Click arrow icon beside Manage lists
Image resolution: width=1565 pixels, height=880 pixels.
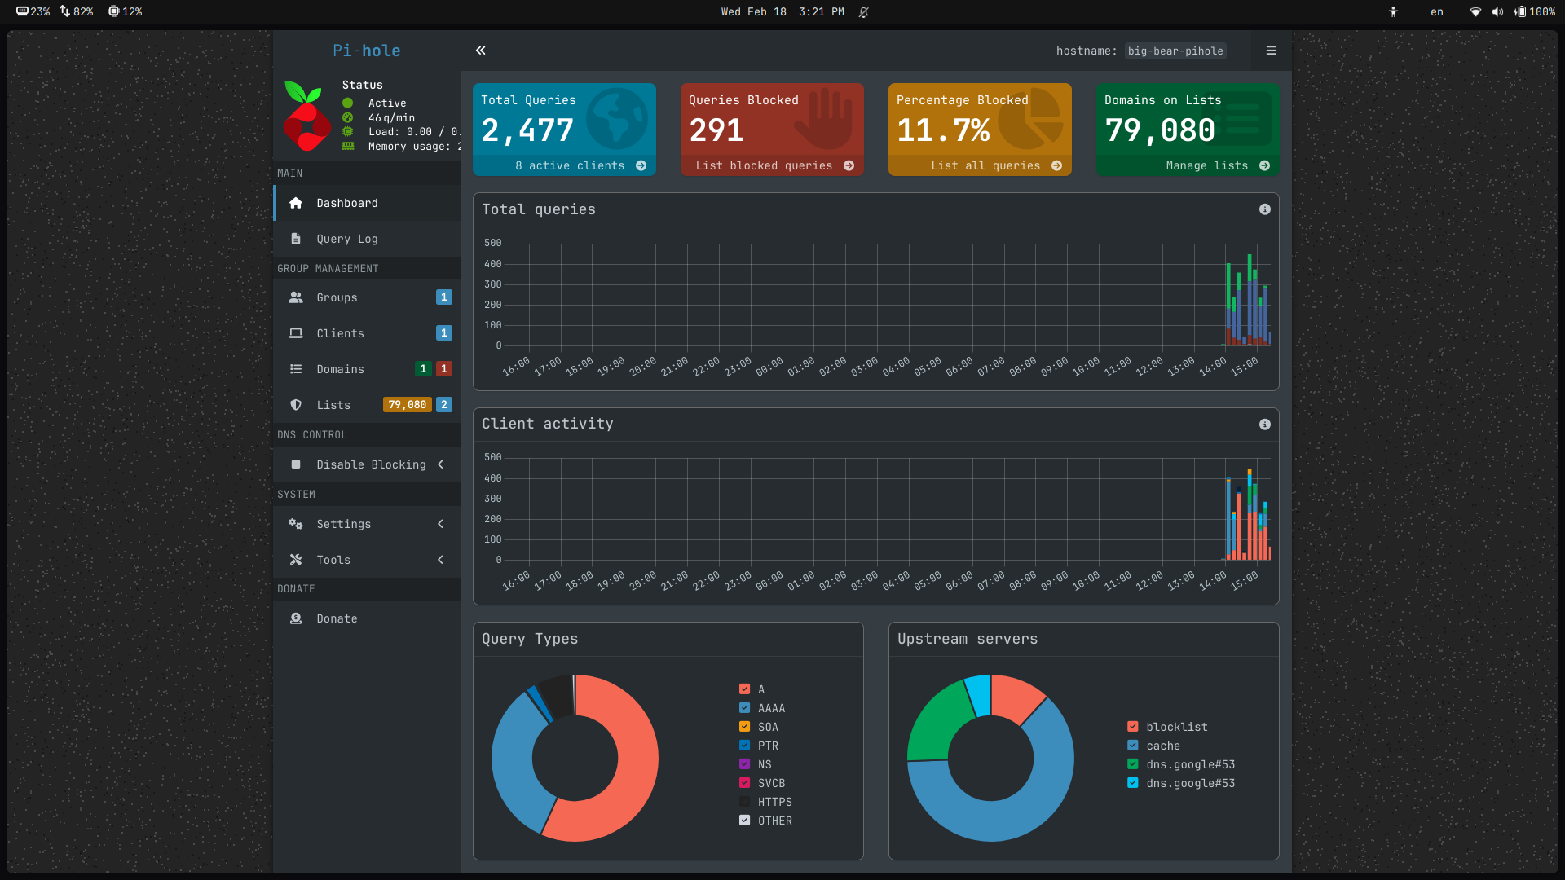pos(1264,165)
